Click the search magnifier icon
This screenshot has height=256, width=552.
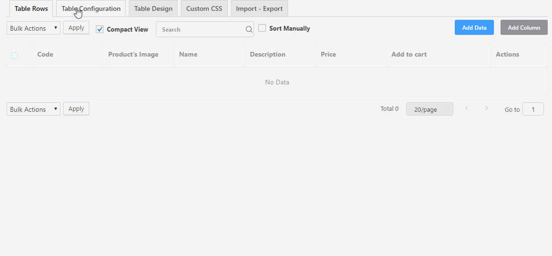(x=249, y=30)
